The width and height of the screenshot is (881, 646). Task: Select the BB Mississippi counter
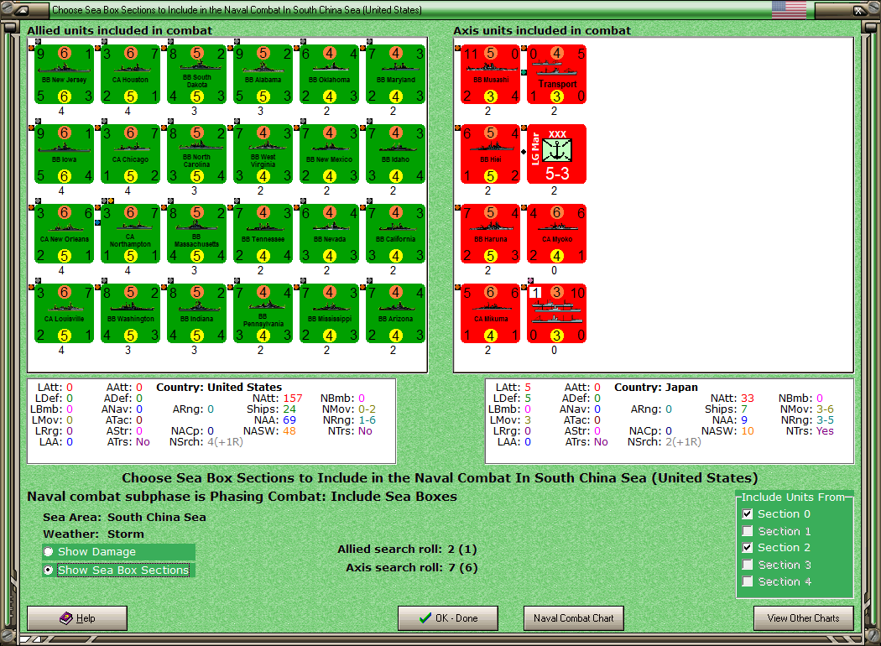(x=329, y=314)
